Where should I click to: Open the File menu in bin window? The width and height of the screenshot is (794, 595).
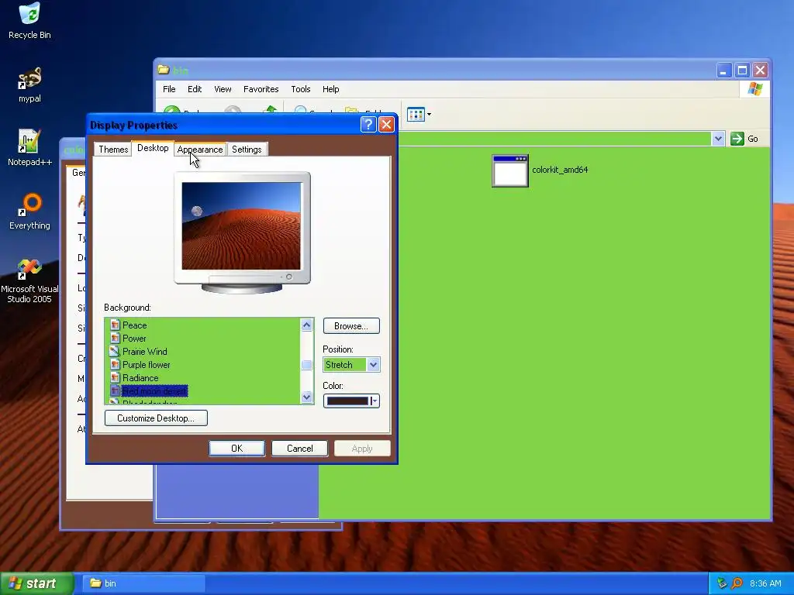pos(169,89)
